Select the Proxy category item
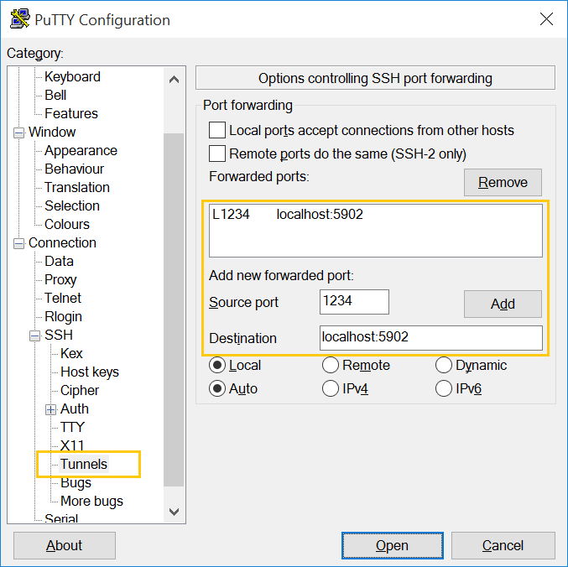Image resolution: width=568 pixels, height=567 pixels. [x=60, y=279]
